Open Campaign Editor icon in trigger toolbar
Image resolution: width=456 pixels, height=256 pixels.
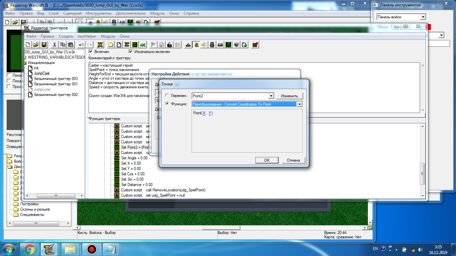pyautogui.click(x=220, y=45)
